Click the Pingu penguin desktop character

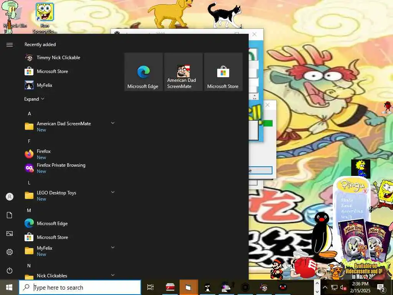tap(323, 235)
